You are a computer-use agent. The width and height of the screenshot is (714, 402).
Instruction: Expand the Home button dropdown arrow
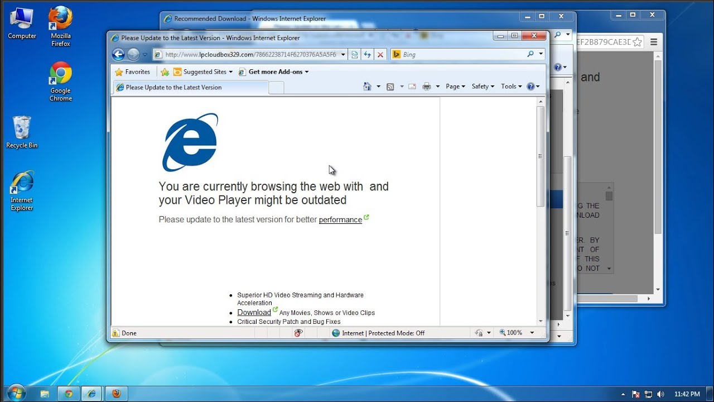tap(378, 87)
